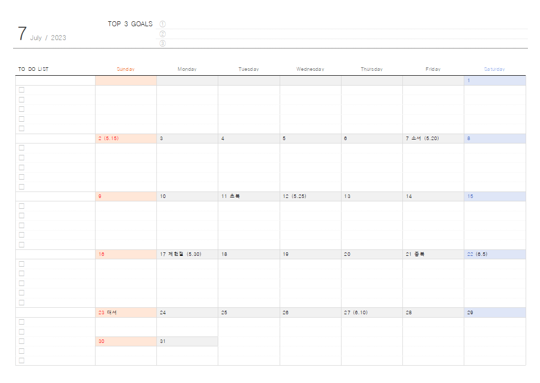
Task: Select the Saturday 8 date cell
Action: click(495, 139)
